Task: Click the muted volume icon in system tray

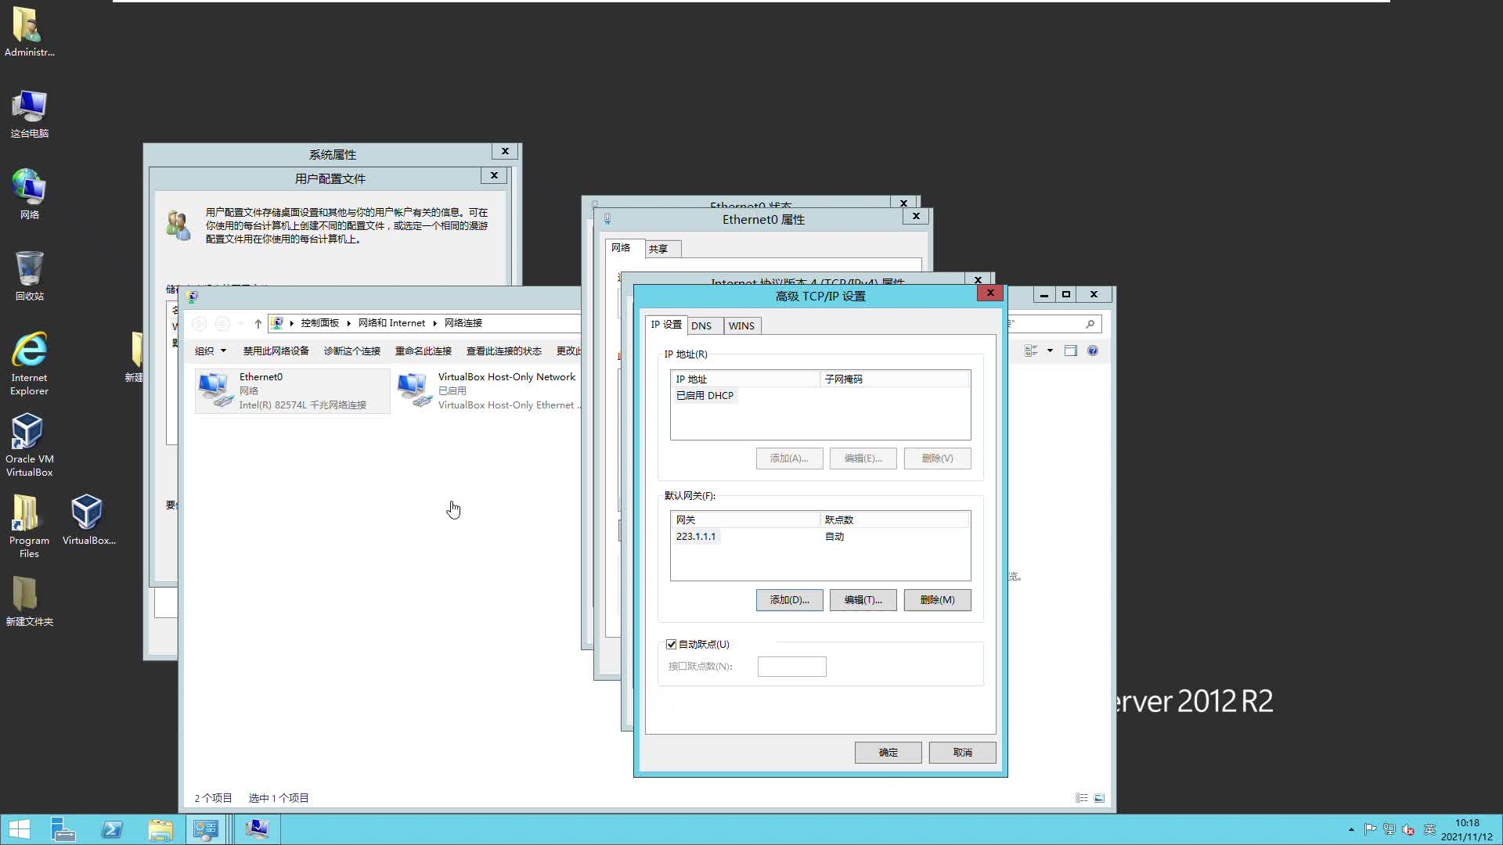Action: pyautogui.click(x=1409, y=829)
